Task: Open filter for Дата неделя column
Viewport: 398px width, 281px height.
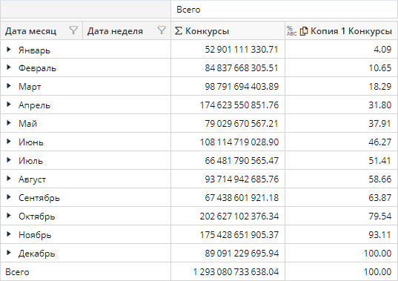Action: [162, 30]
